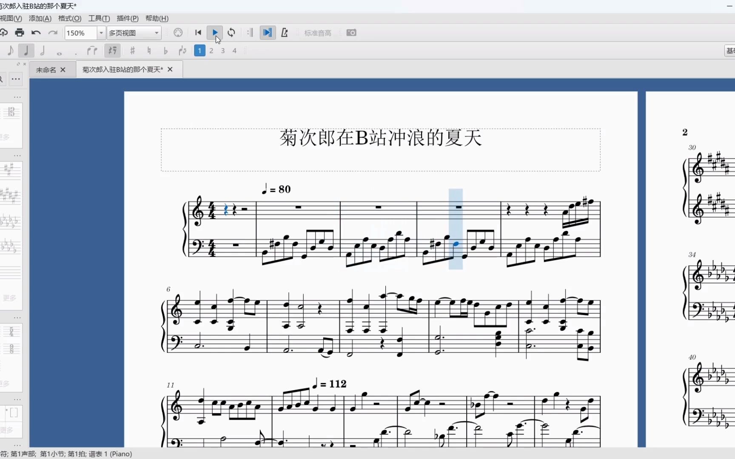The width and height of the screenshot is (735, 459).
Task: Print the score with the printer icon
Action: [x=20, y=33]
